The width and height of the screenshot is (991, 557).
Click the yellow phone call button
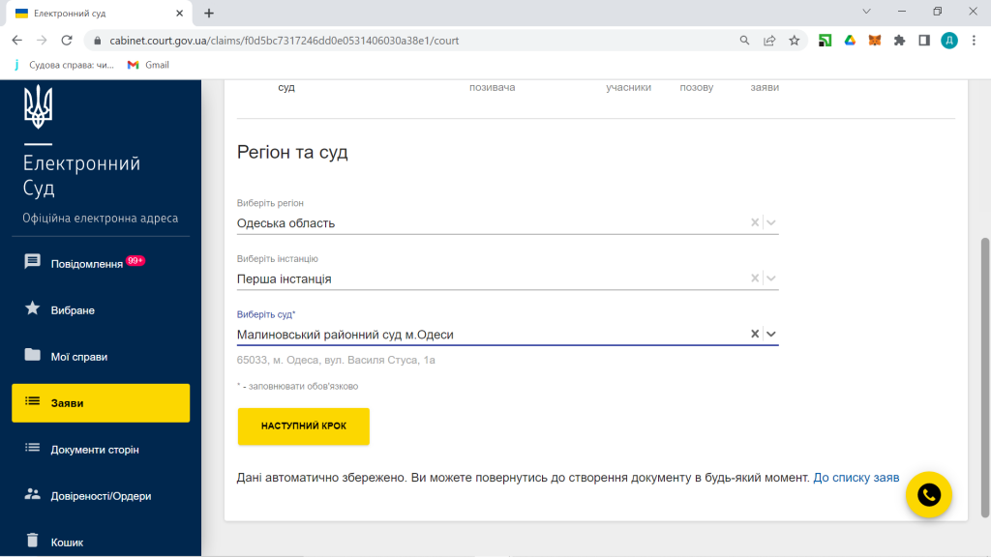coord(929,495)
